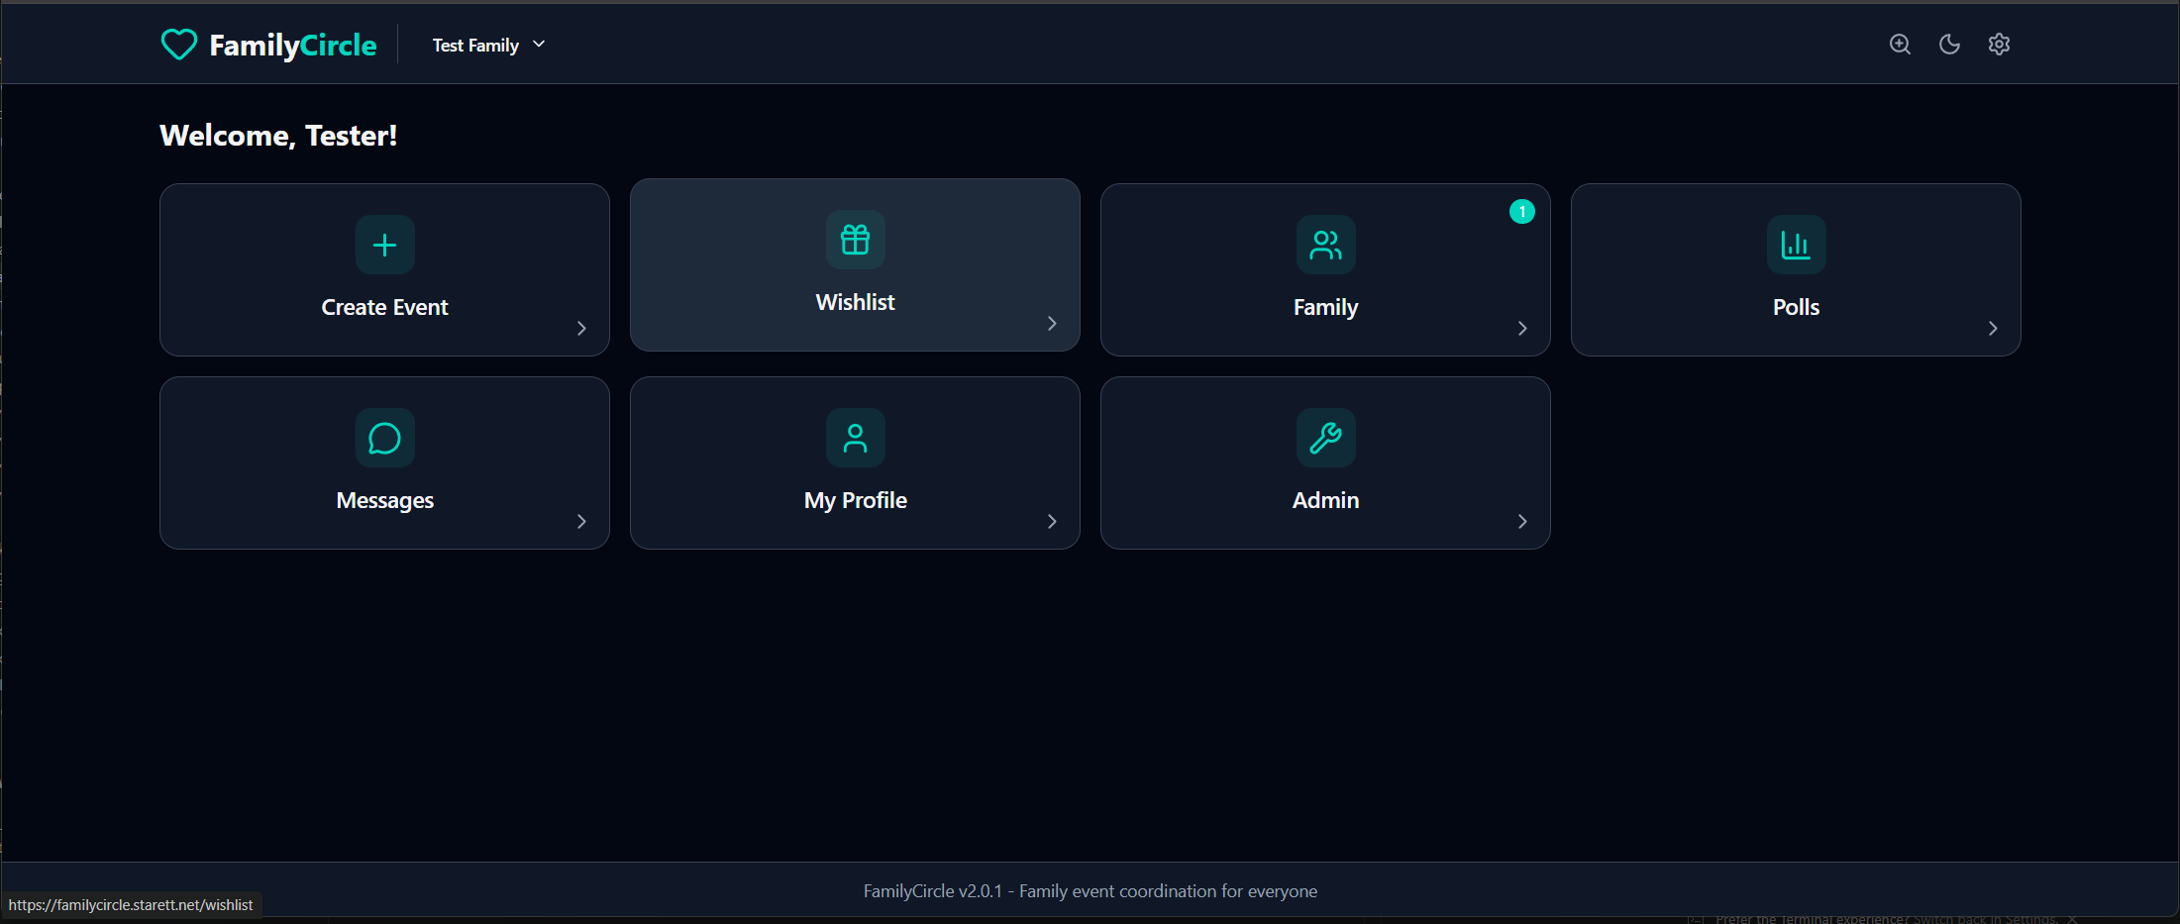Click the chevron arrow on Polls card

[1993, 328]
